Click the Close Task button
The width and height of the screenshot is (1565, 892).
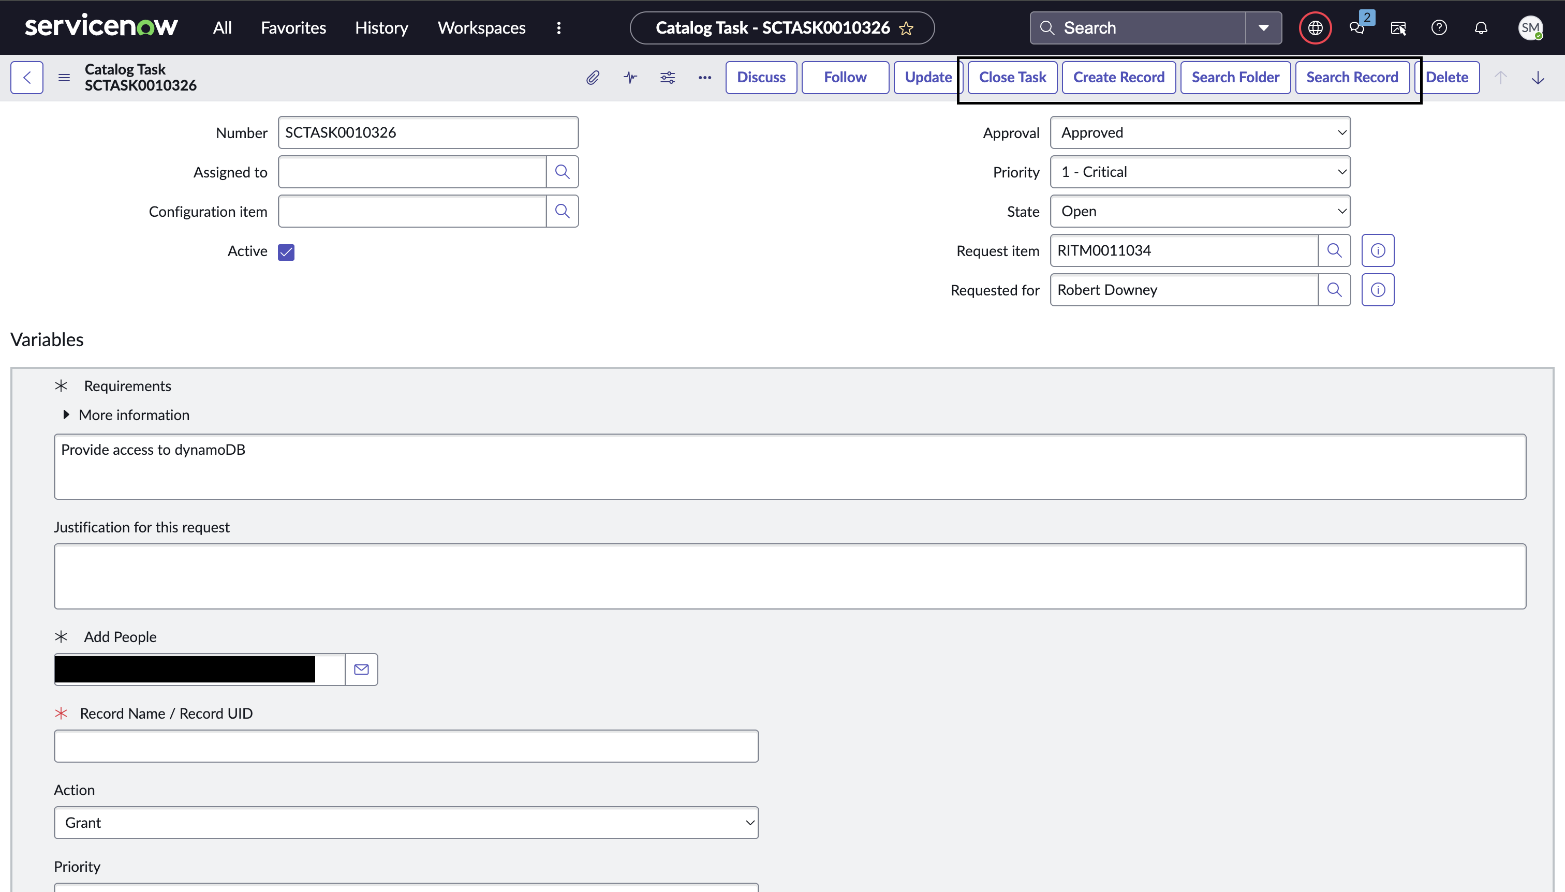point(1012,77)
